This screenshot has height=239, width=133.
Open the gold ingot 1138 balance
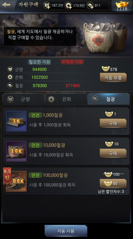(122, 6)
